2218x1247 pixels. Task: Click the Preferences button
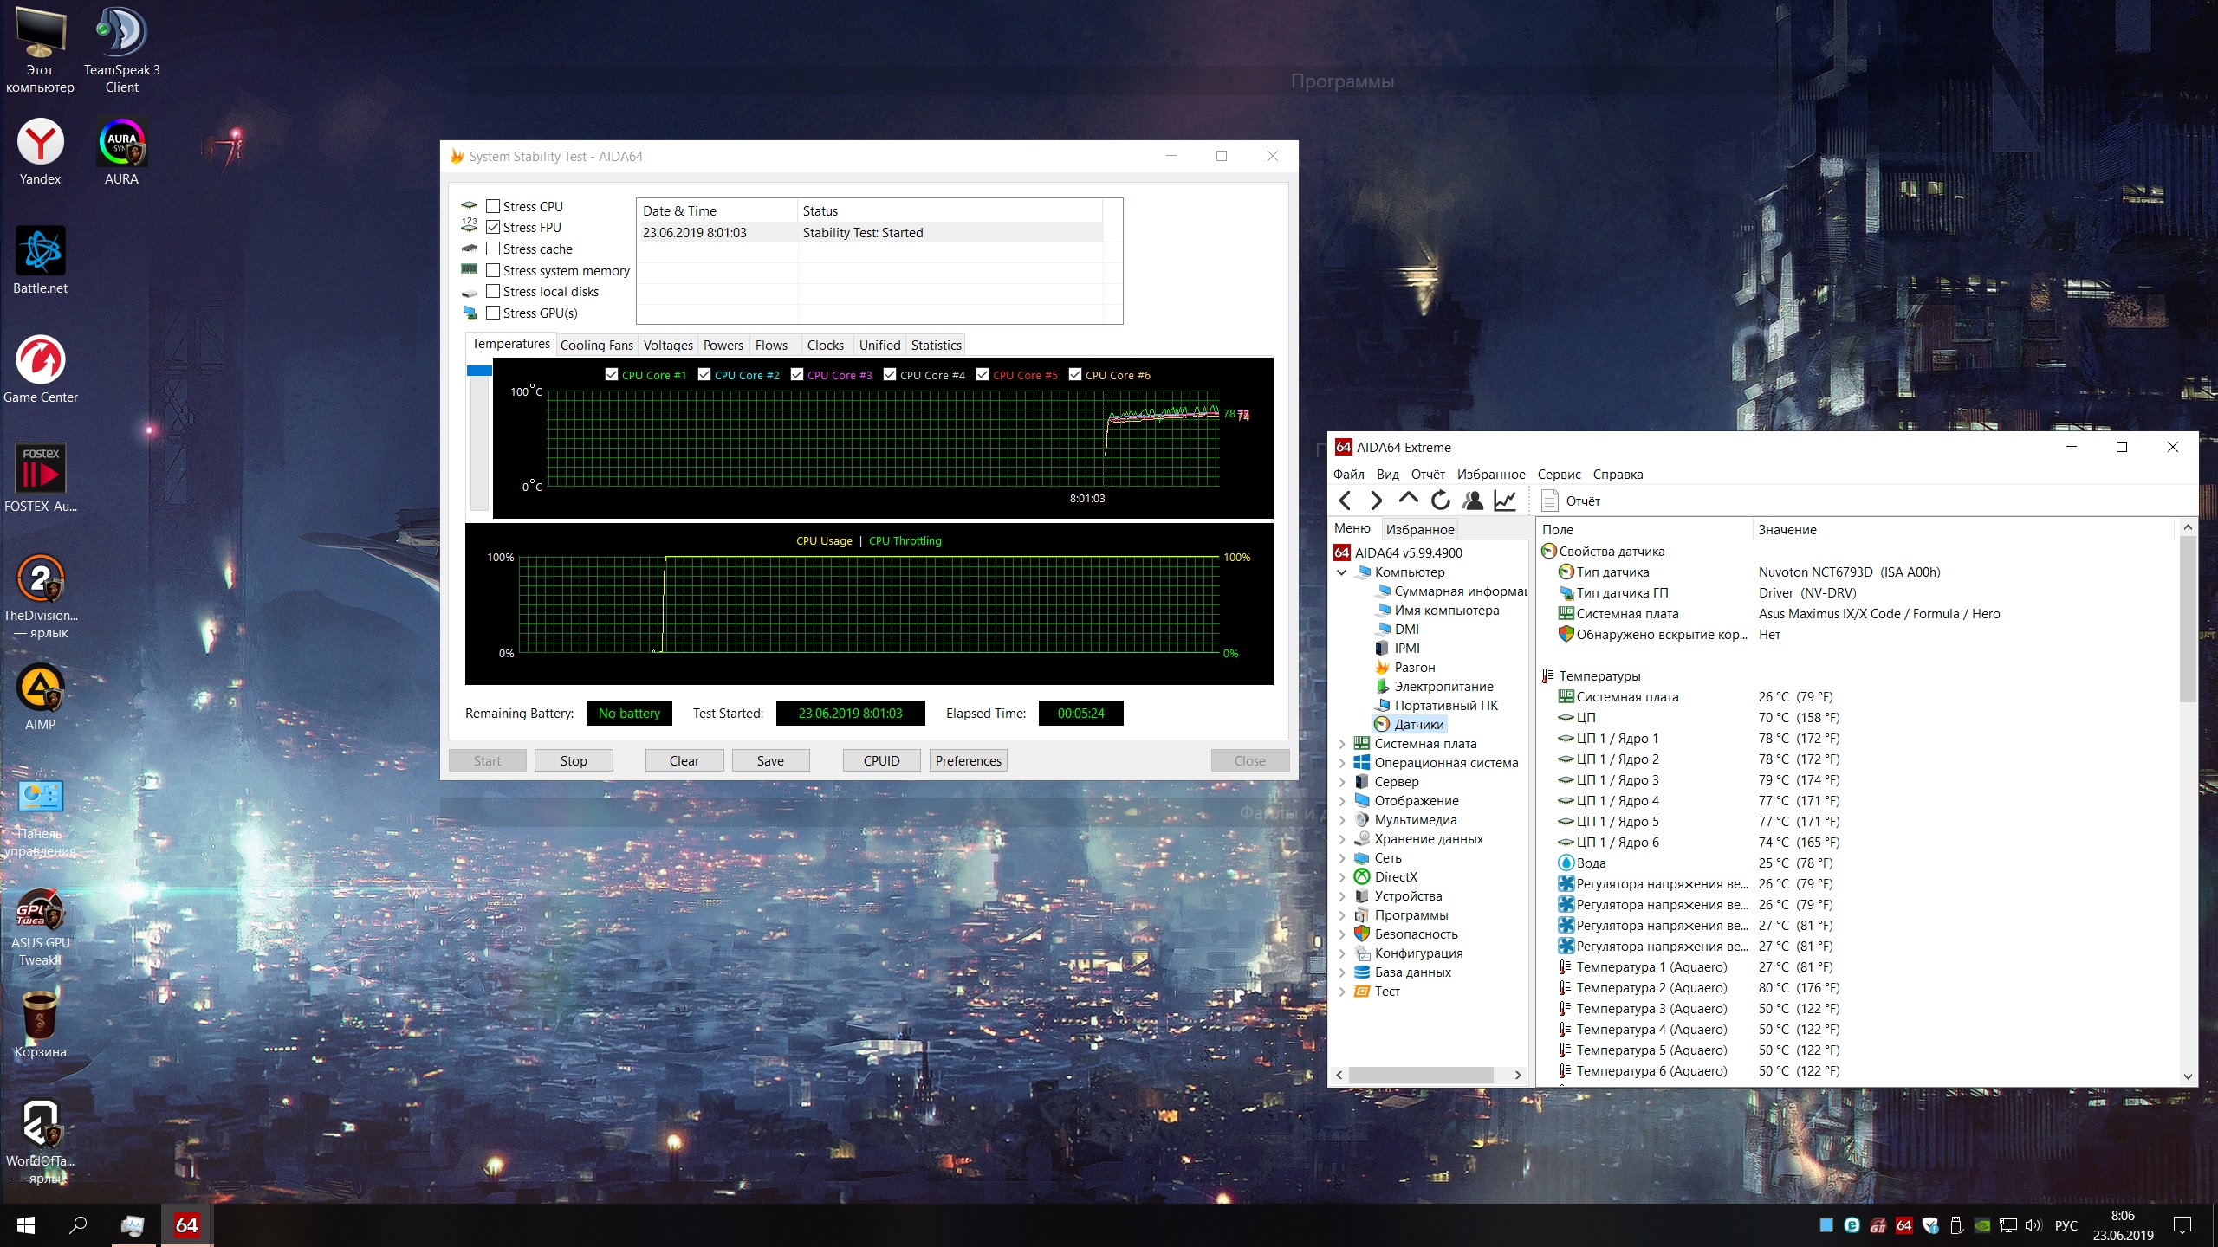pos(968,761)
